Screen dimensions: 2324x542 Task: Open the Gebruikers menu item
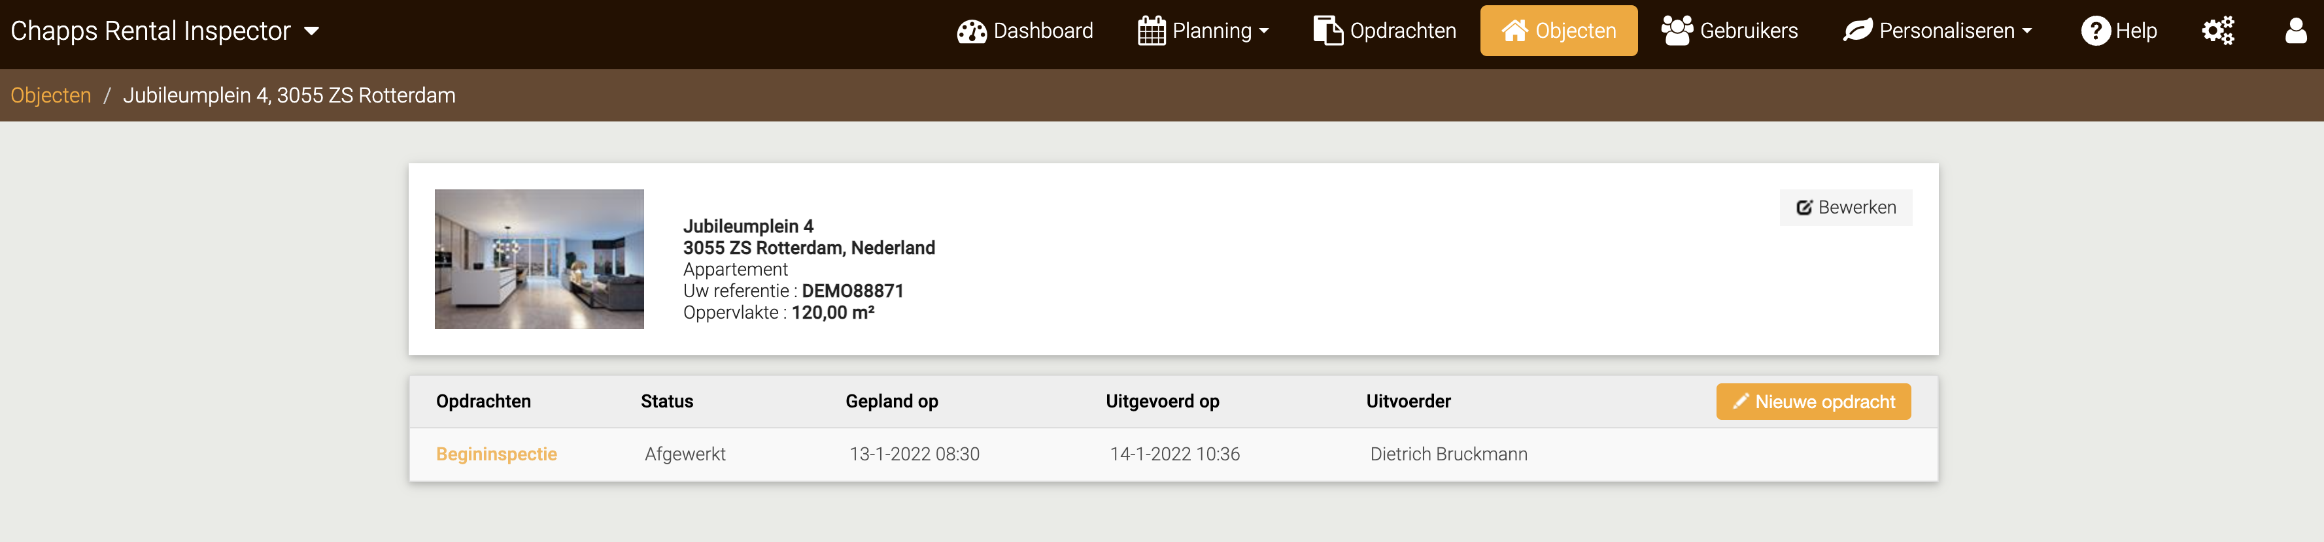[x=1747, y=31]
